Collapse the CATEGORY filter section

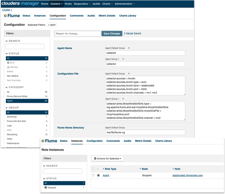[7, 87]
